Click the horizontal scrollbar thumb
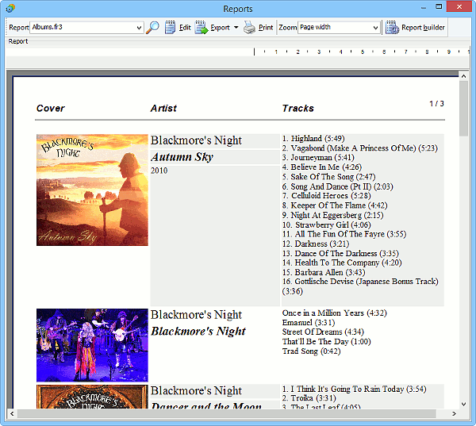The image size is (476, 426). (x=227, y=413)
